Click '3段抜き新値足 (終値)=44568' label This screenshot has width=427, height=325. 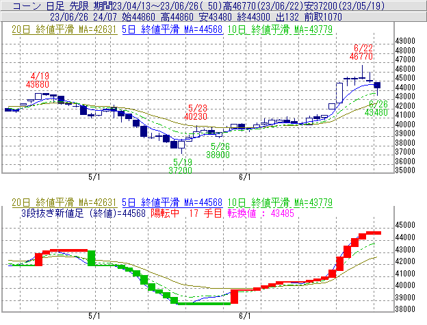click(83, 213)
